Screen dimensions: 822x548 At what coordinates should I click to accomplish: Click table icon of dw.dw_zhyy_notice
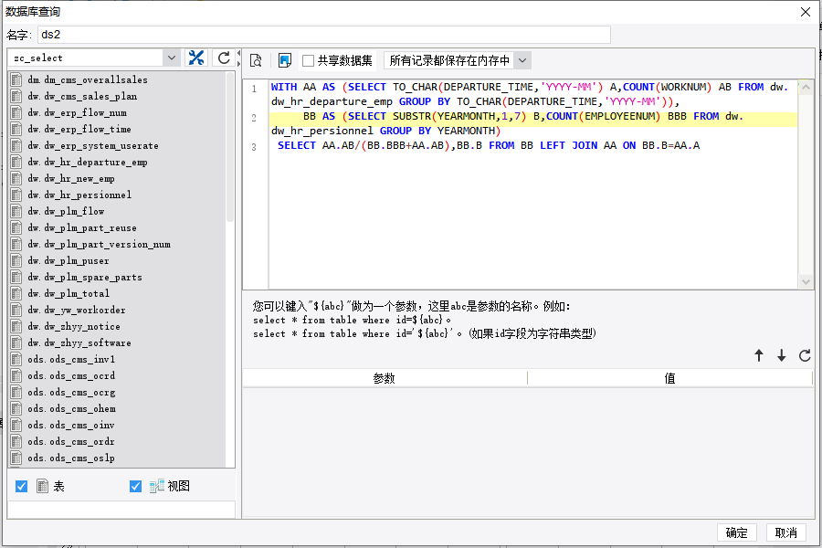click(x=16, y=326)
